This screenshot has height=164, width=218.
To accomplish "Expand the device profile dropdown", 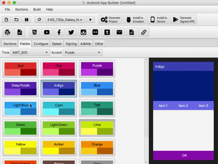I will pyautogui.click(x=65, y=19).
